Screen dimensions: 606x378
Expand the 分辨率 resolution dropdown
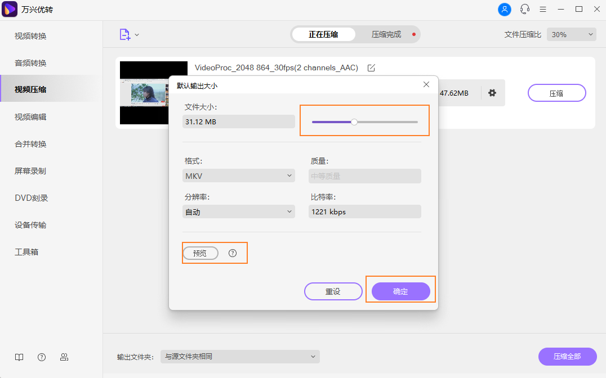click(x=238, y=211)
